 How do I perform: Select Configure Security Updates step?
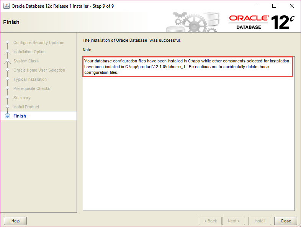39,42
